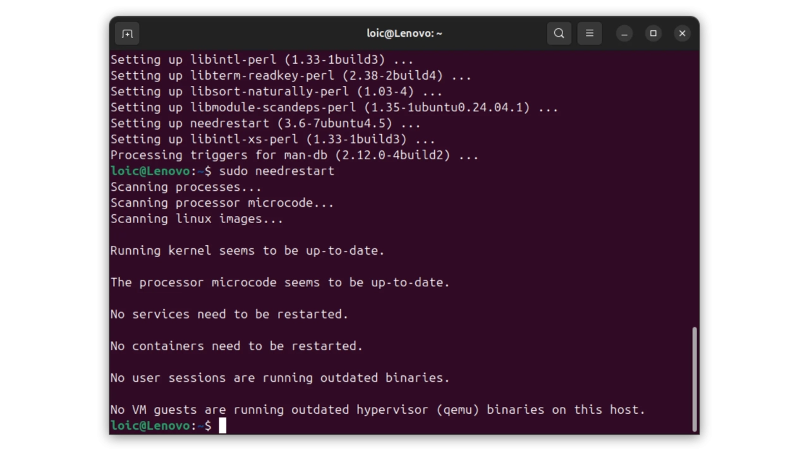Click 'Scanning linux images...' line

[x=197, y=219]
